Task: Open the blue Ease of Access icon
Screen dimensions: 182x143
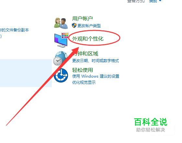Action: pyautogui.click(x=61, y=75)
